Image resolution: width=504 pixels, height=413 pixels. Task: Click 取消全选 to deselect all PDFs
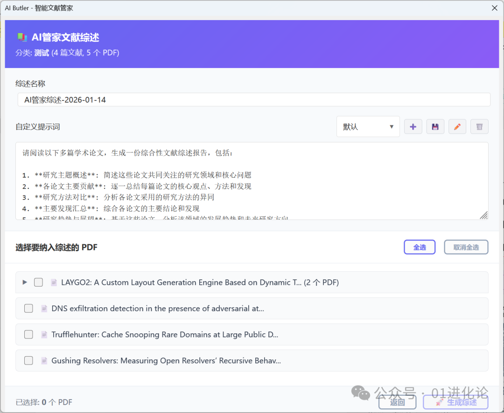[x=466, y=247]
